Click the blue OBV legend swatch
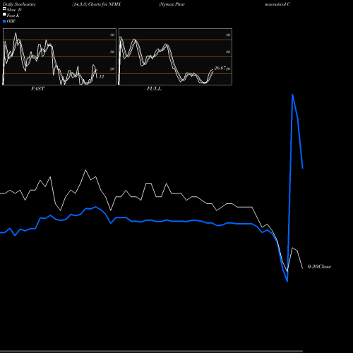The height and width of the screenshot is (353, 353). (x=4, y=21)
